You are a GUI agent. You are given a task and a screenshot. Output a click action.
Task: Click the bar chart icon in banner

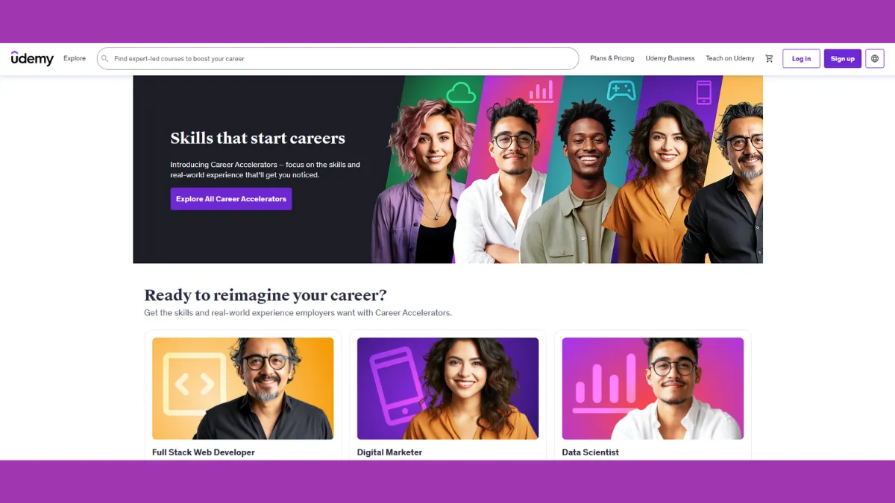541,92
